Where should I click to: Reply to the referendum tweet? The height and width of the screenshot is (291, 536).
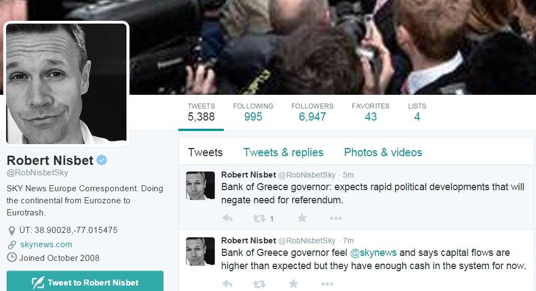(x=227, y=218)
